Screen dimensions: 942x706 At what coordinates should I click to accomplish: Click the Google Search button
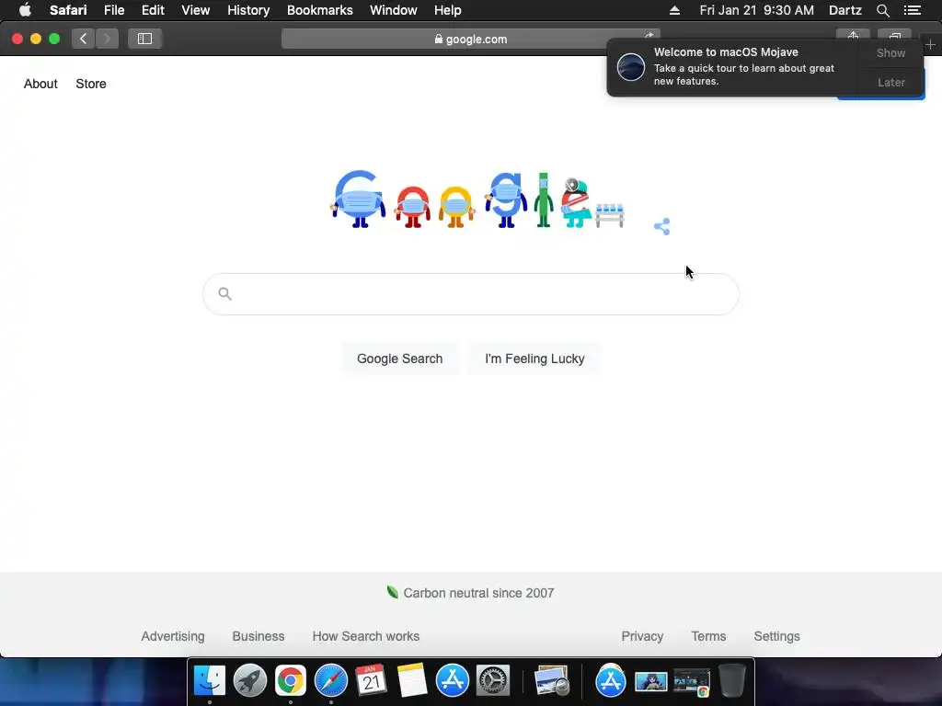click(x=399, y=359)
